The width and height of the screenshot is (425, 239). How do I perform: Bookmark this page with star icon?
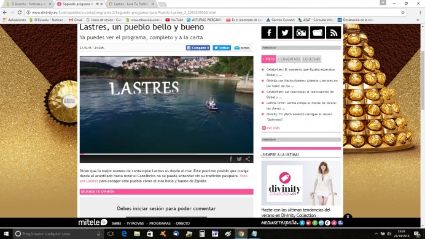pos(403,12)
